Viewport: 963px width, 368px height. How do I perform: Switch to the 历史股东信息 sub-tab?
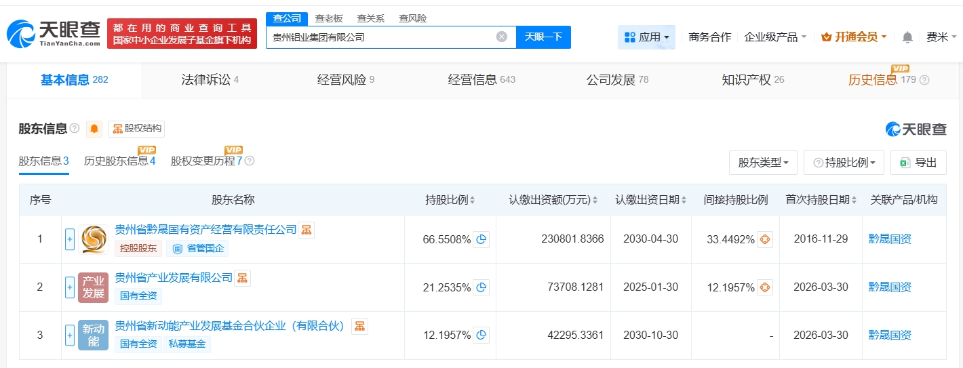tap(120, 161)
